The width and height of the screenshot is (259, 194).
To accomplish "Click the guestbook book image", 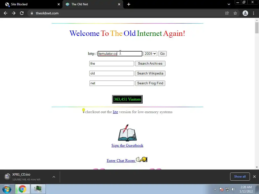I will point(127,133).
